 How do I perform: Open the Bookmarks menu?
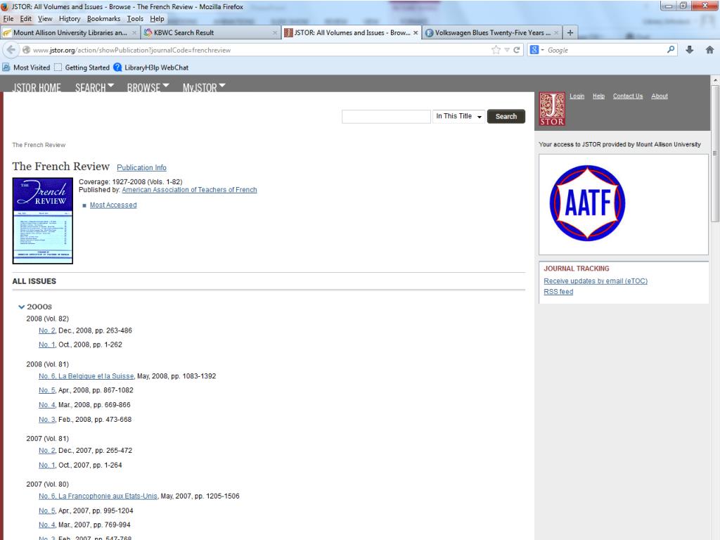(104, 19)
